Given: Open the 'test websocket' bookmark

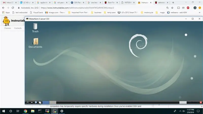Looking at the screenshot, I should pyautogui.click(x=20, y=12).
